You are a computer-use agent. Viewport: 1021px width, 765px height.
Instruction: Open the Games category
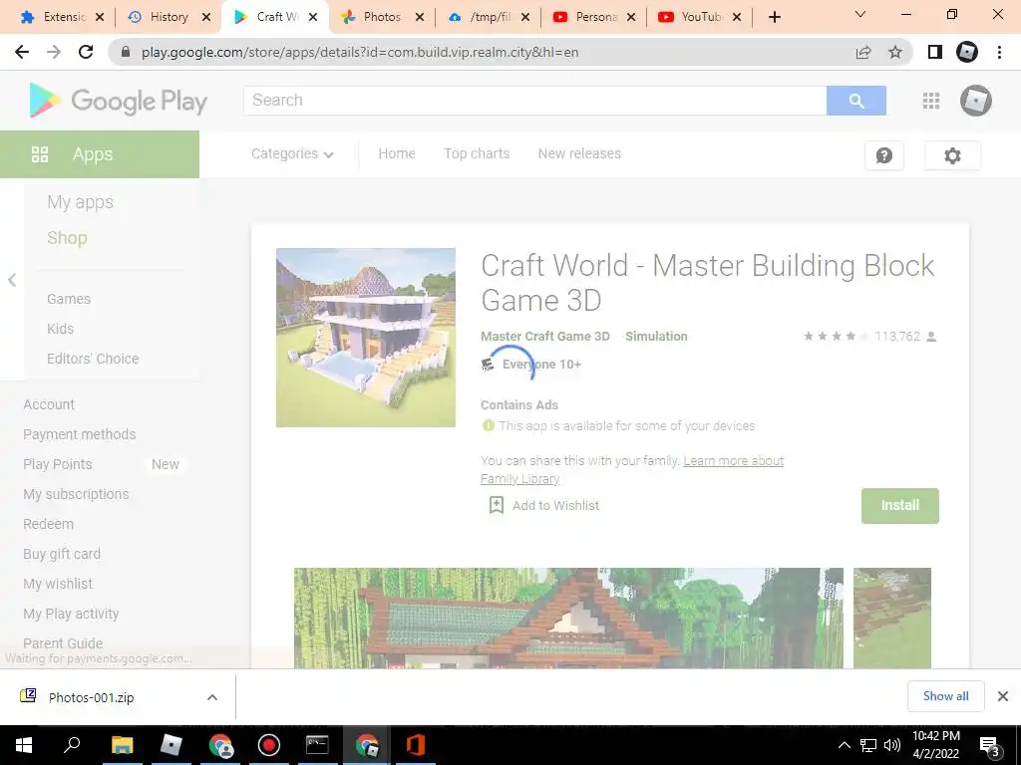[69, 299]
